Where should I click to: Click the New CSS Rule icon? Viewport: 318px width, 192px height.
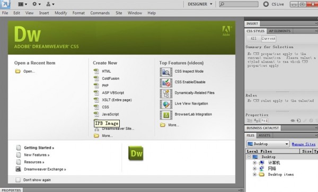(x=298, y=120)
